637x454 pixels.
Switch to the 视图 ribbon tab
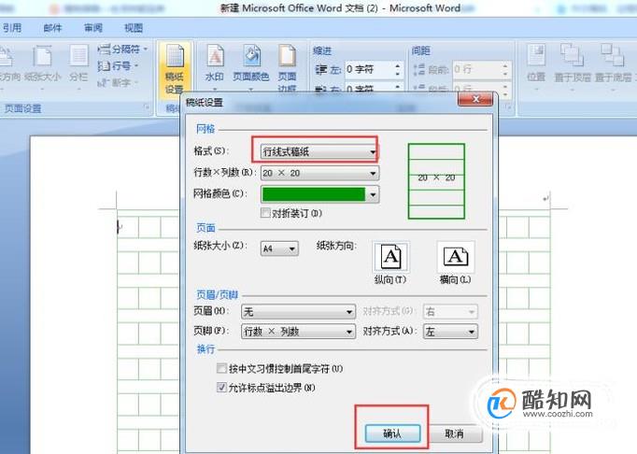[x=134, y=28]
